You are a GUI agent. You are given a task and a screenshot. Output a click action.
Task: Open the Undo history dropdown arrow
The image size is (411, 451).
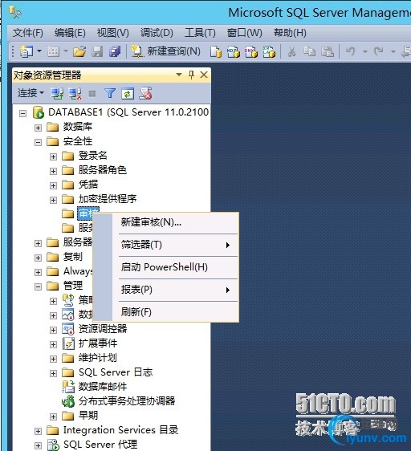point(365,52)
